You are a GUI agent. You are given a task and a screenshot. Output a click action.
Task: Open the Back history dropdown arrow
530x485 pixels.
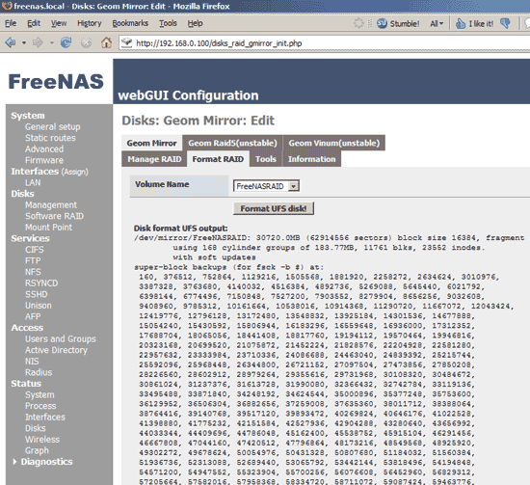pyautogui.click(x=24, y=43)
